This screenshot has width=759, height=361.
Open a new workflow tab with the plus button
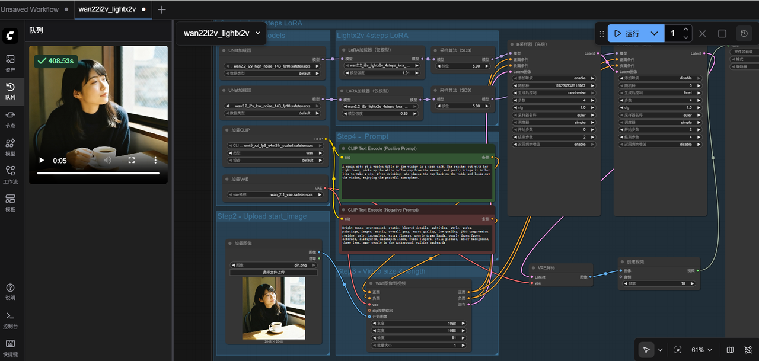162,9
